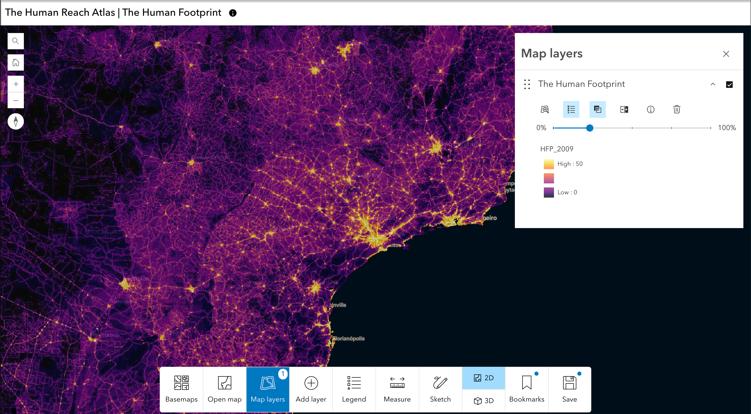This screenshot has width=751, height=414.
Task: Show information about The Human Footprint layer
Action: pos(651,109)
